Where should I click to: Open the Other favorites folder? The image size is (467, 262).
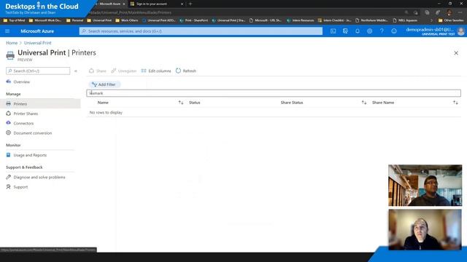[451, 20]
